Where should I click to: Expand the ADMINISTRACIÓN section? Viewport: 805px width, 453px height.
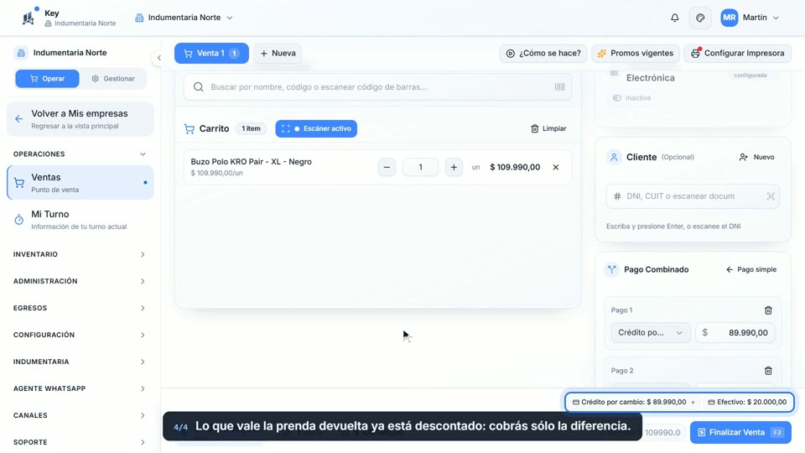(x=80, y=281)
